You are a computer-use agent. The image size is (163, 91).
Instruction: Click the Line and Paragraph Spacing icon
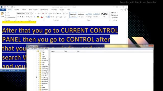[57, 17]
